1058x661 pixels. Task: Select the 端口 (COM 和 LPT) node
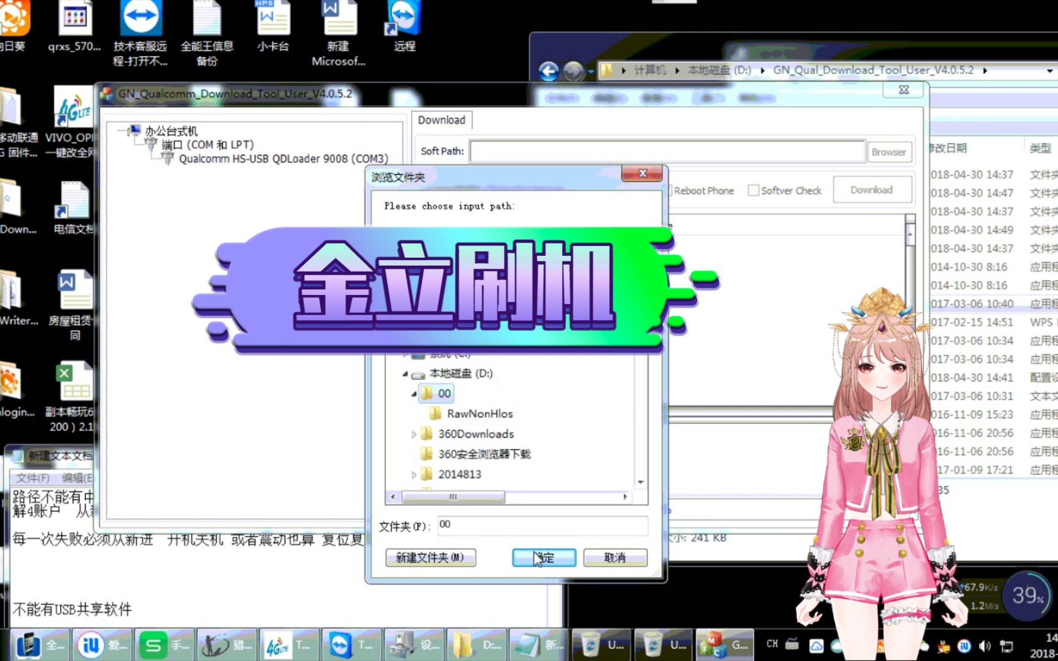point(208,145)
